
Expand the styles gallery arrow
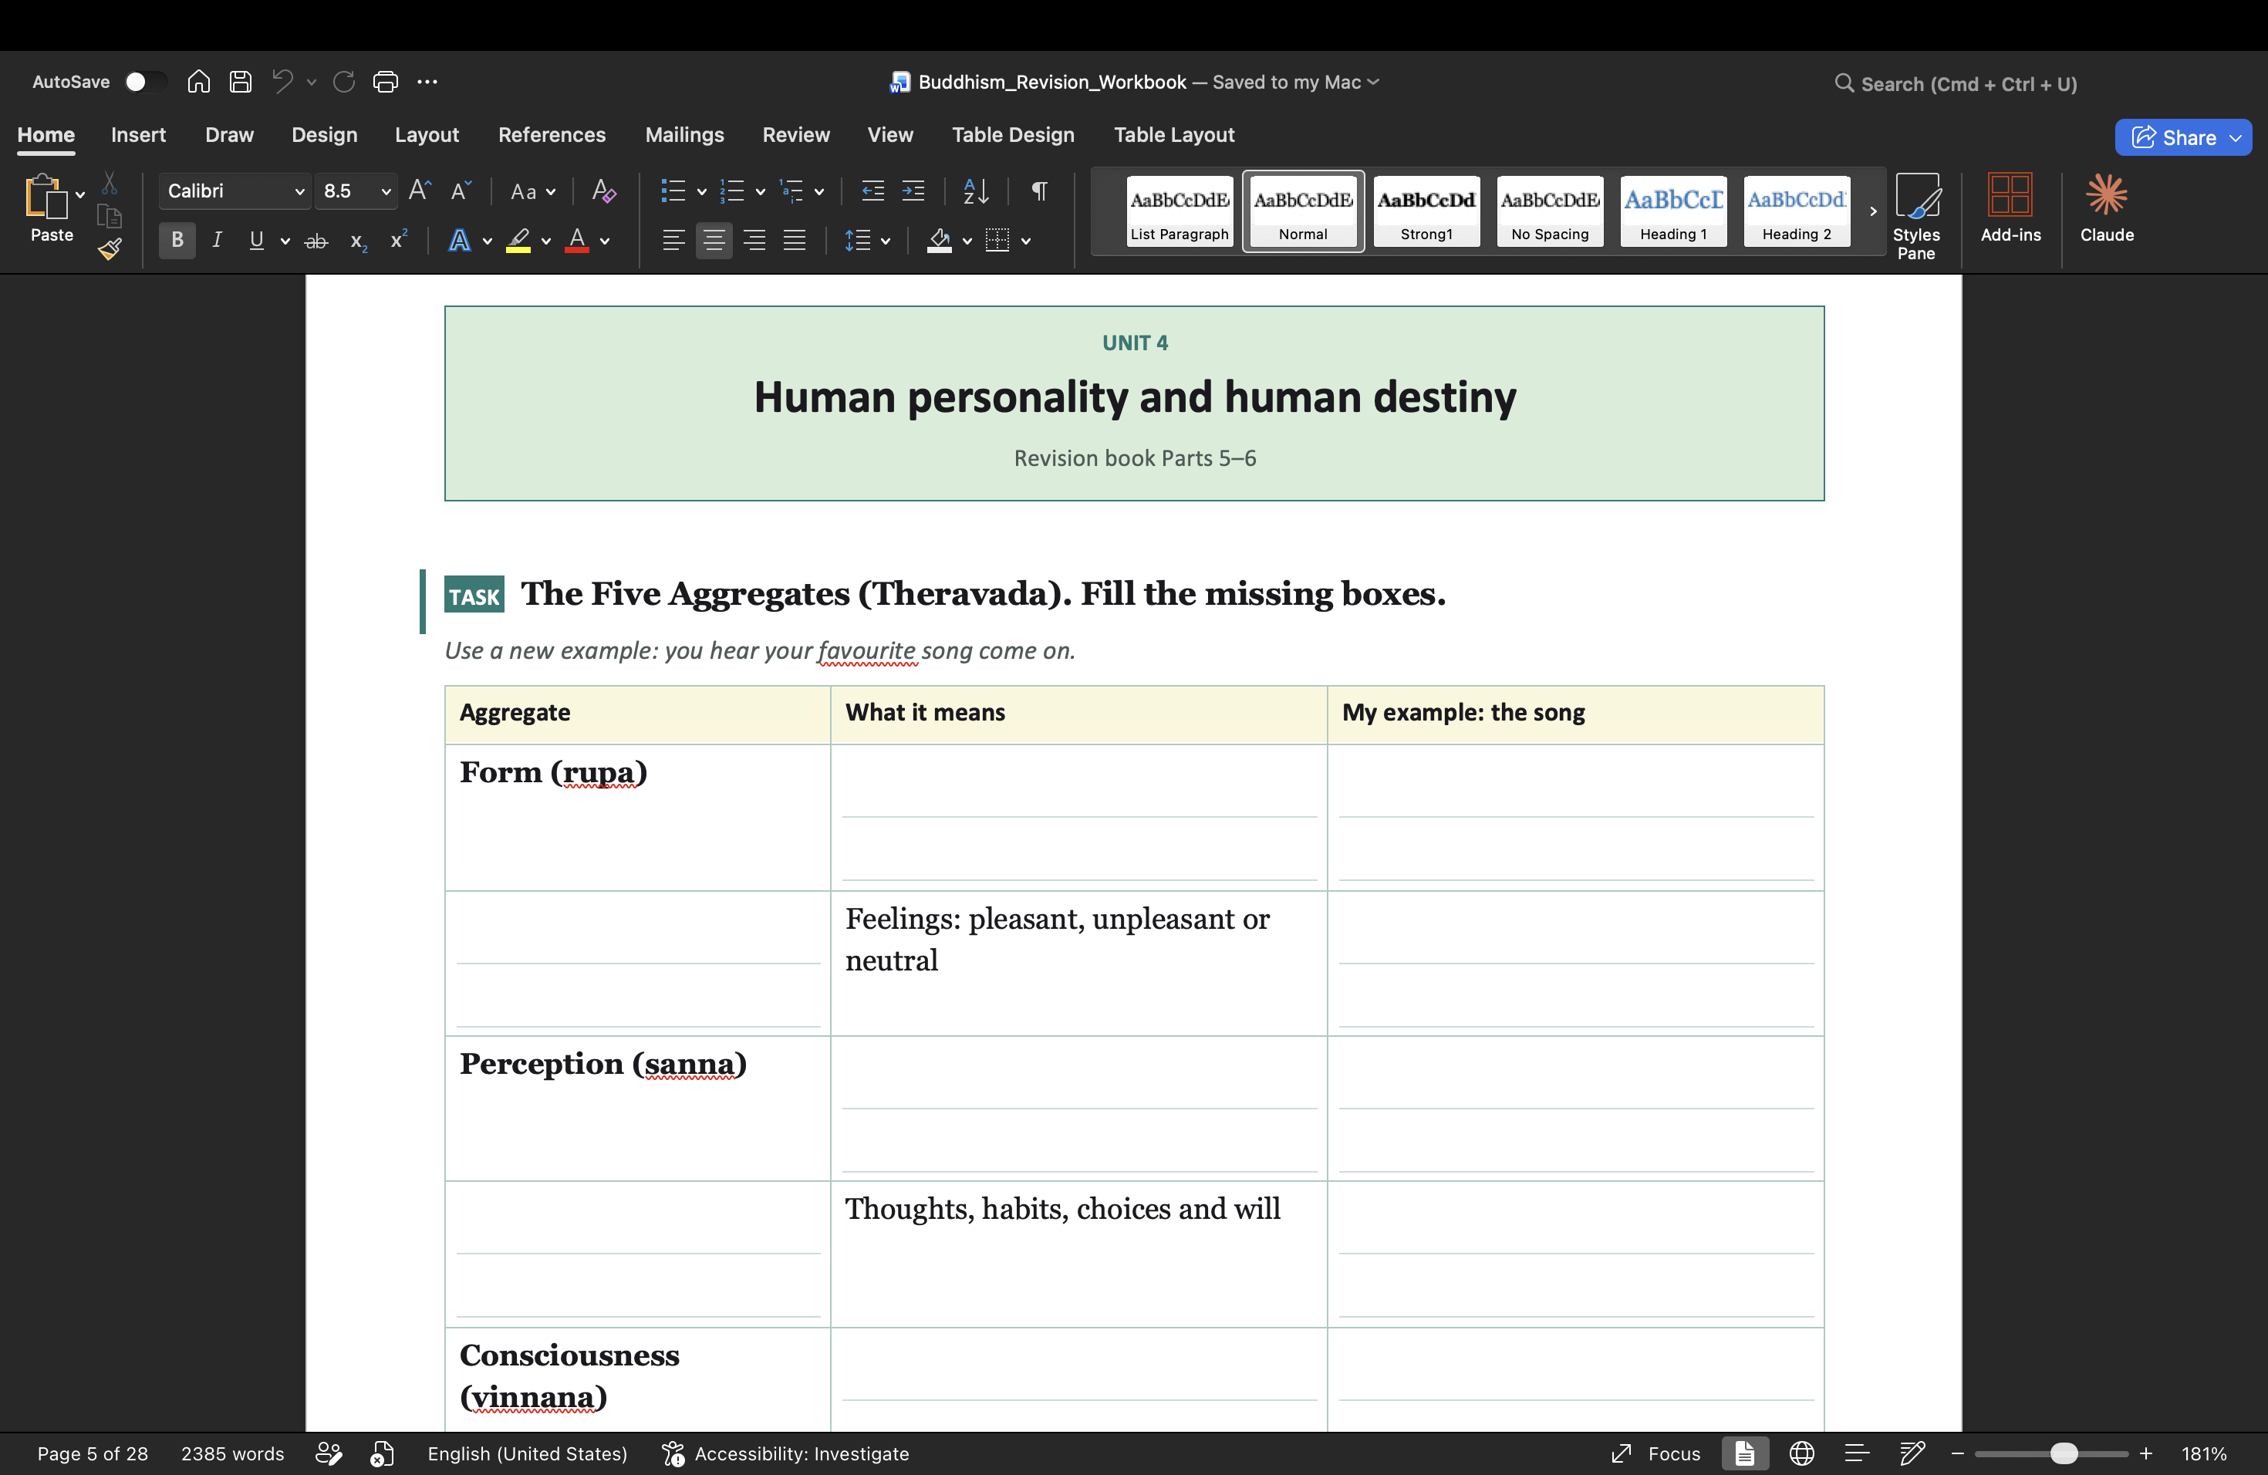1872,211
